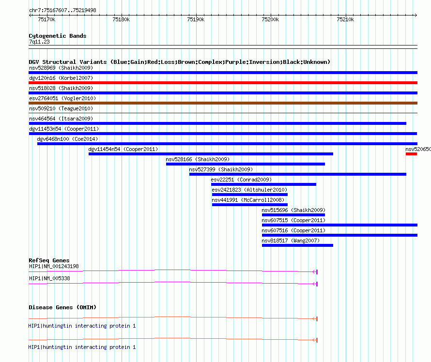Open dgv11453n54 (Cooper2011) variant label
This screenshot has height=362, width=431.
tap(64, 129)
